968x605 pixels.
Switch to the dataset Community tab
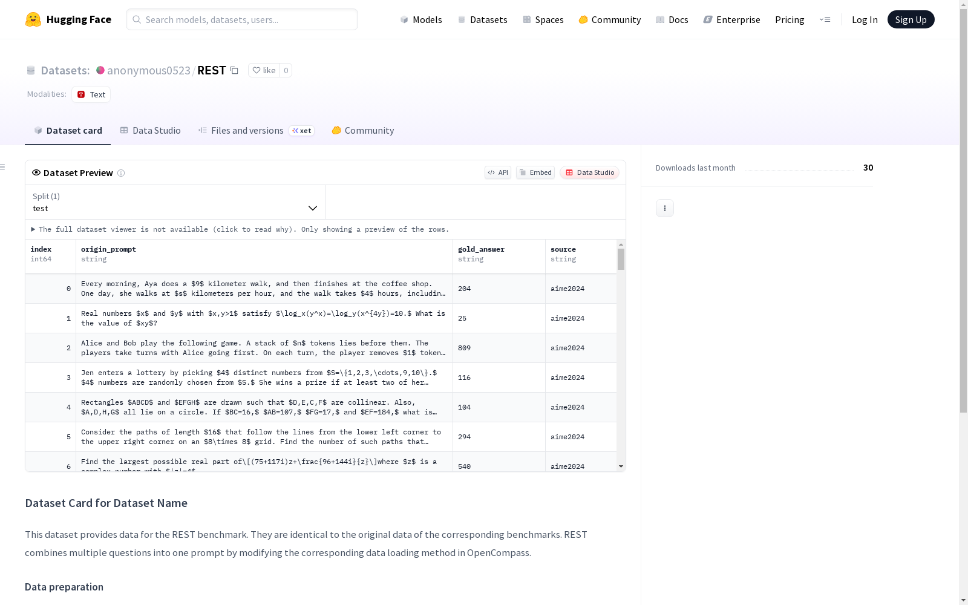point(363,131)
